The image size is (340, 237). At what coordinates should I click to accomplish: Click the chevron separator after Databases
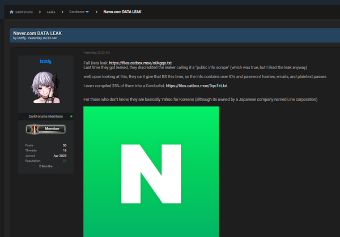click(96, 12)
